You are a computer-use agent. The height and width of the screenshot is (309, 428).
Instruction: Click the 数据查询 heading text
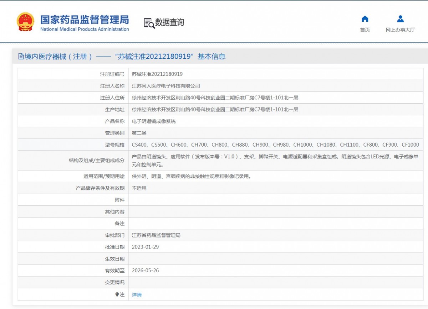point(169,22)
